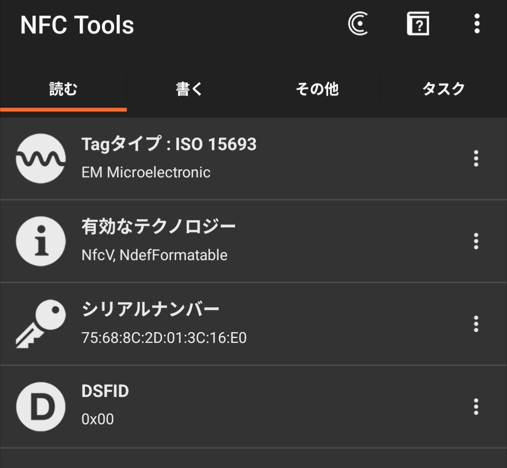507x468 pixels.
Task: Switch to the 書く tab
Action: (190, 89)
